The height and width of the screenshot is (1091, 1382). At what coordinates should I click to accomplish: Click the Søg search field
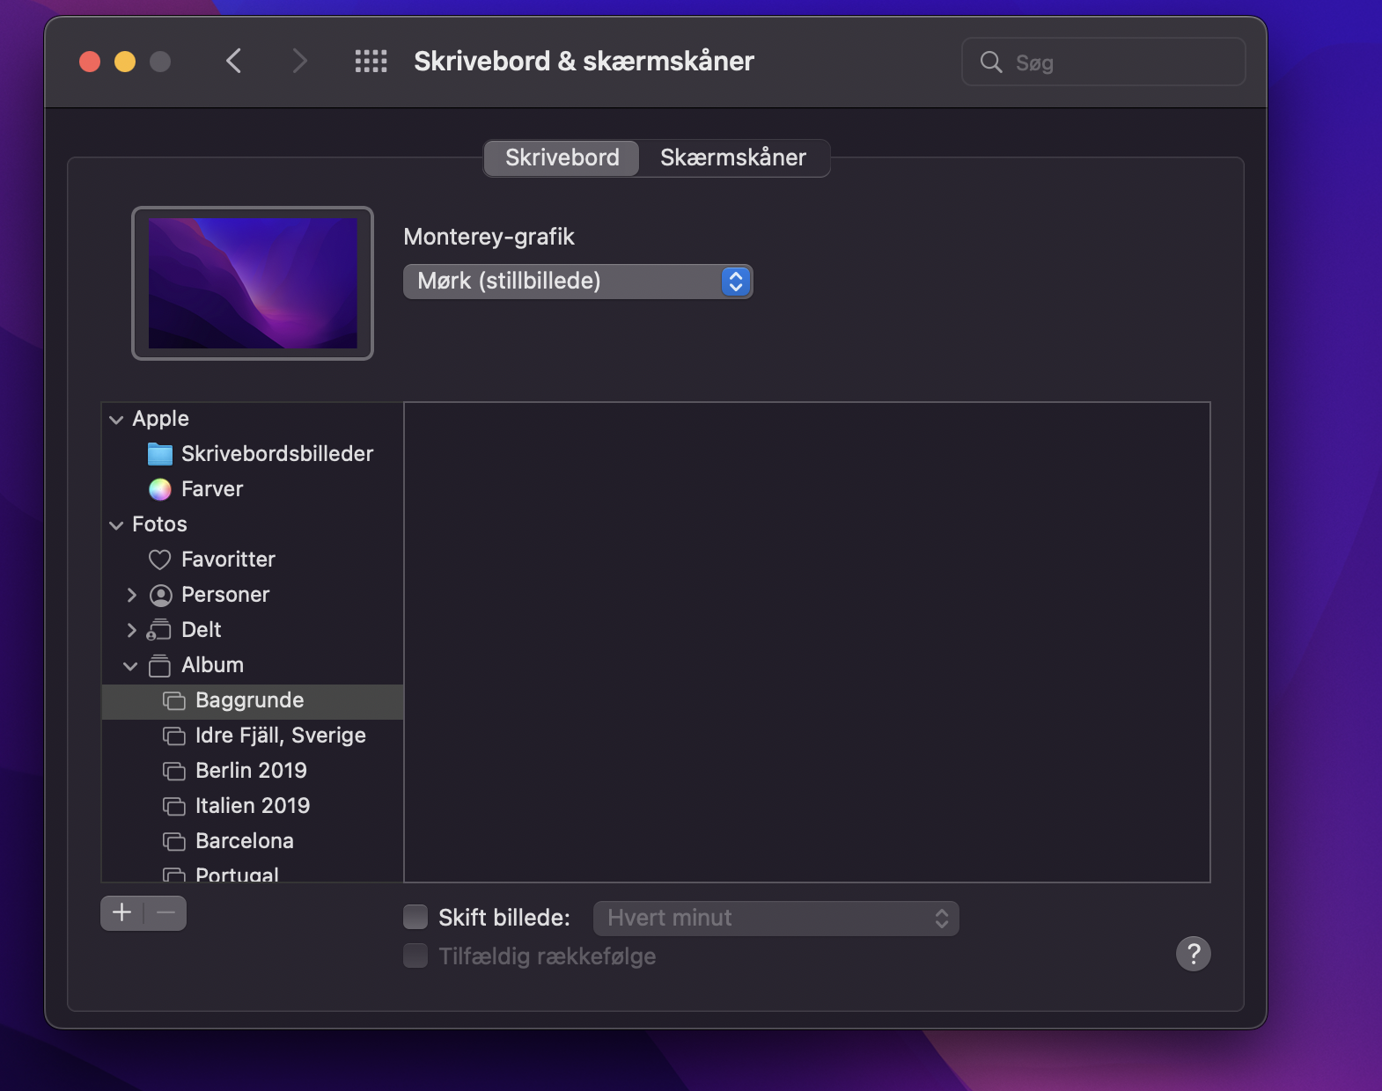click(1104, 62)
